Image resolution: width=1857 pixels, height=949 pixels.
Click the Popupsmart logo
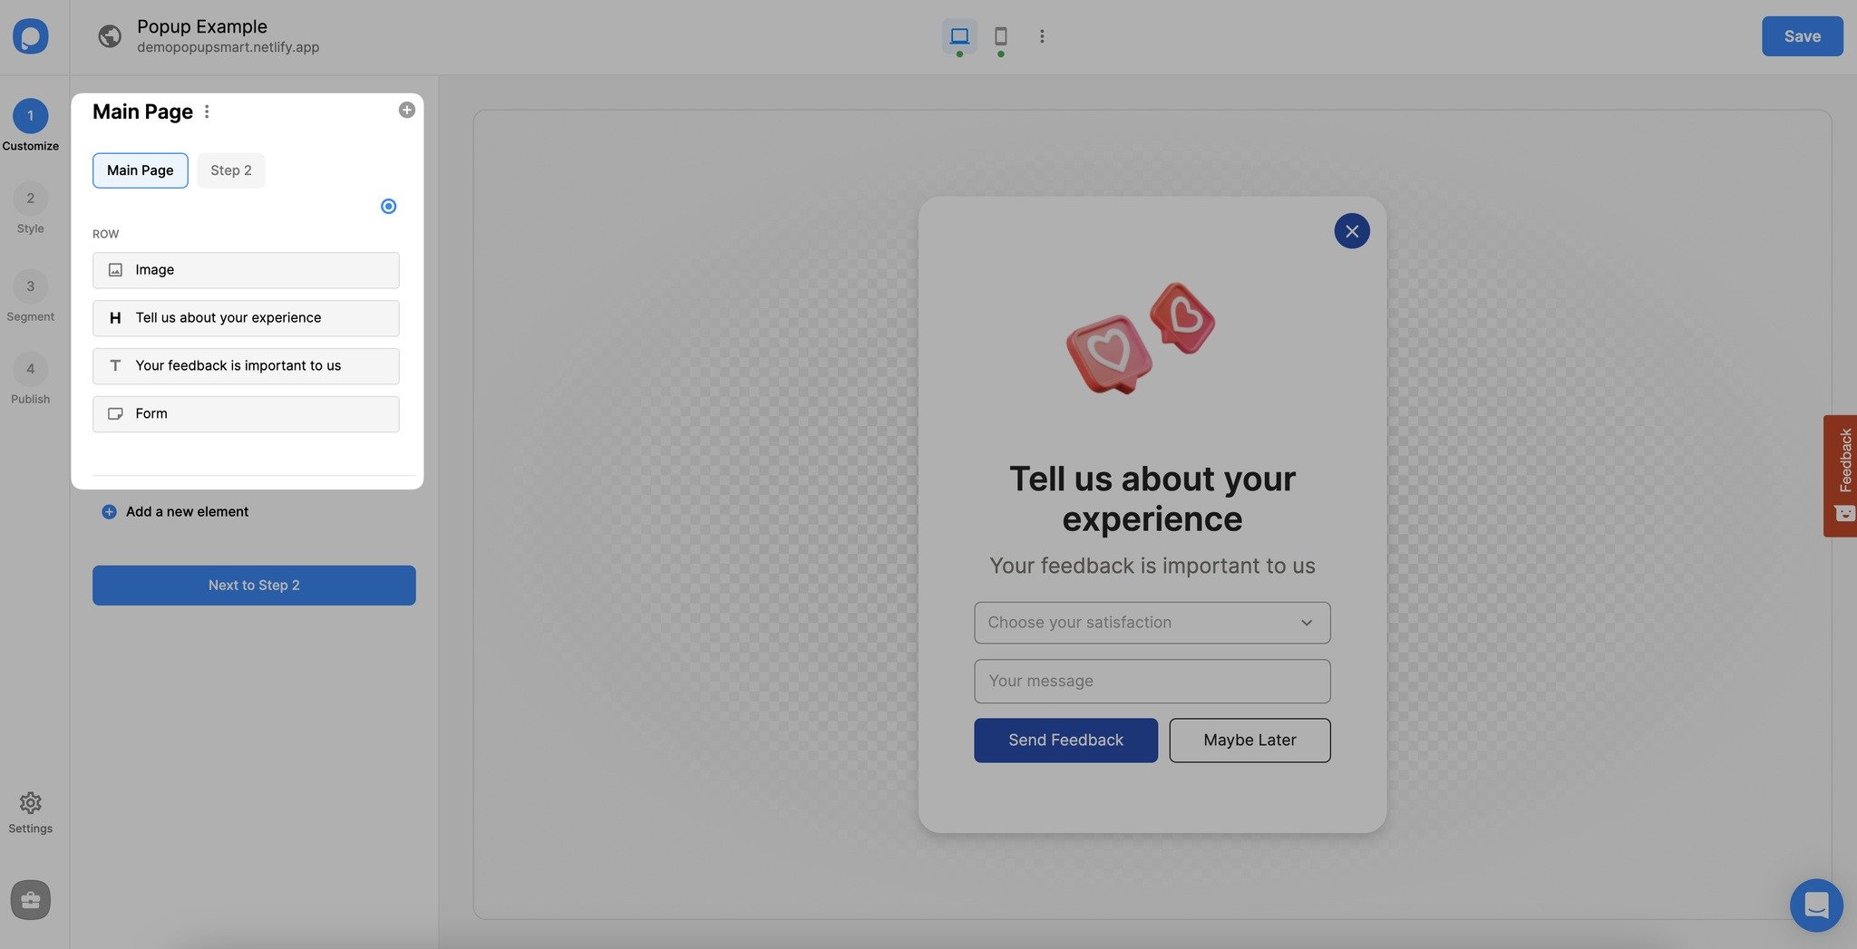(x=31, y=36)
